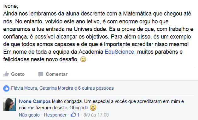Click the thumbs-up icon beside Gosto

(6, 74)
